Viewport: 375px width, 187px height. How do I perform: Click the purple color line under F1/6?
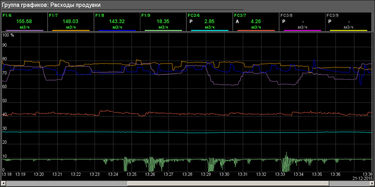point(25,31)
